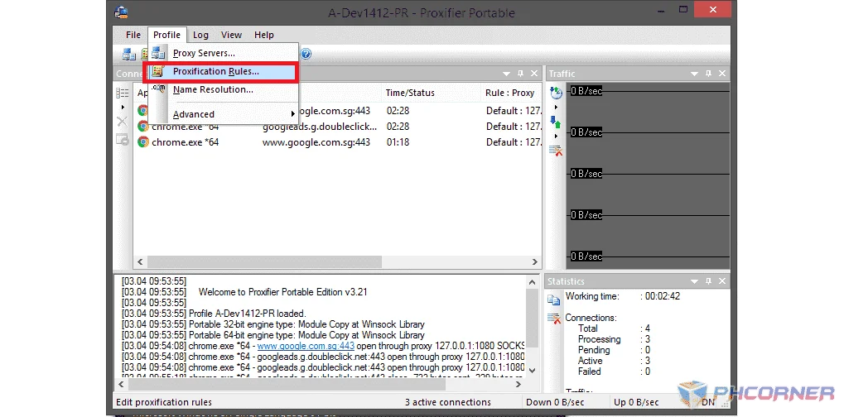Viewport: 844px width, 417px height.
Task: Close the Statistics panel
Action: click(x=722, y=281)
